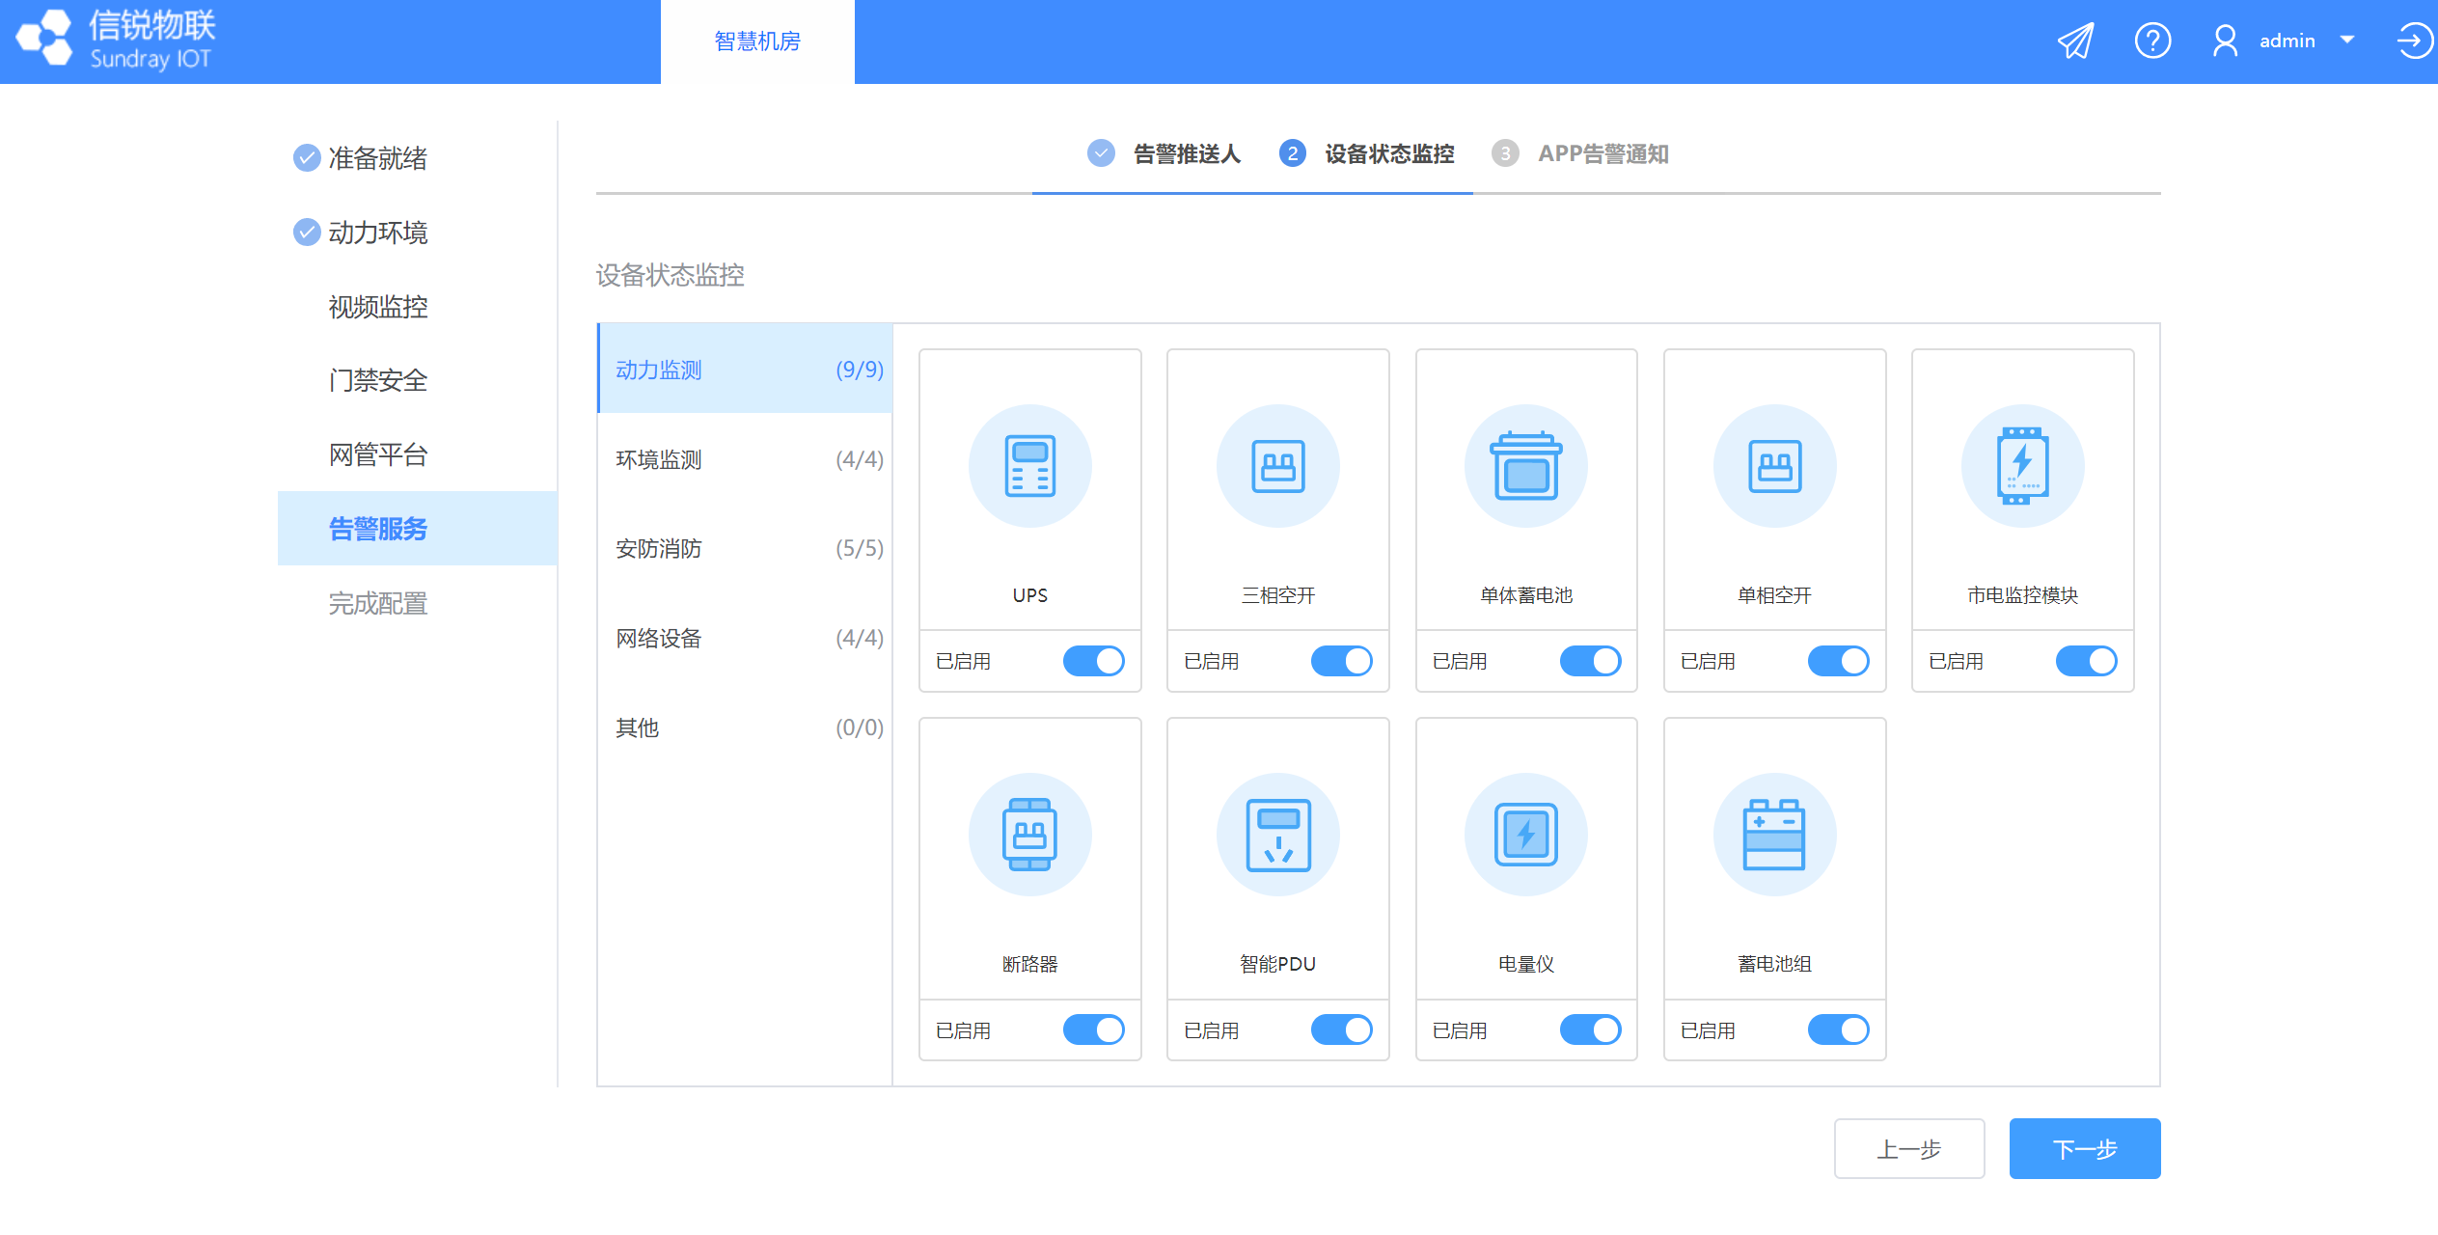This screenshot has height=1235, width=2438.
Task: Click the paper plane send icon
Action: point(2075,41)
